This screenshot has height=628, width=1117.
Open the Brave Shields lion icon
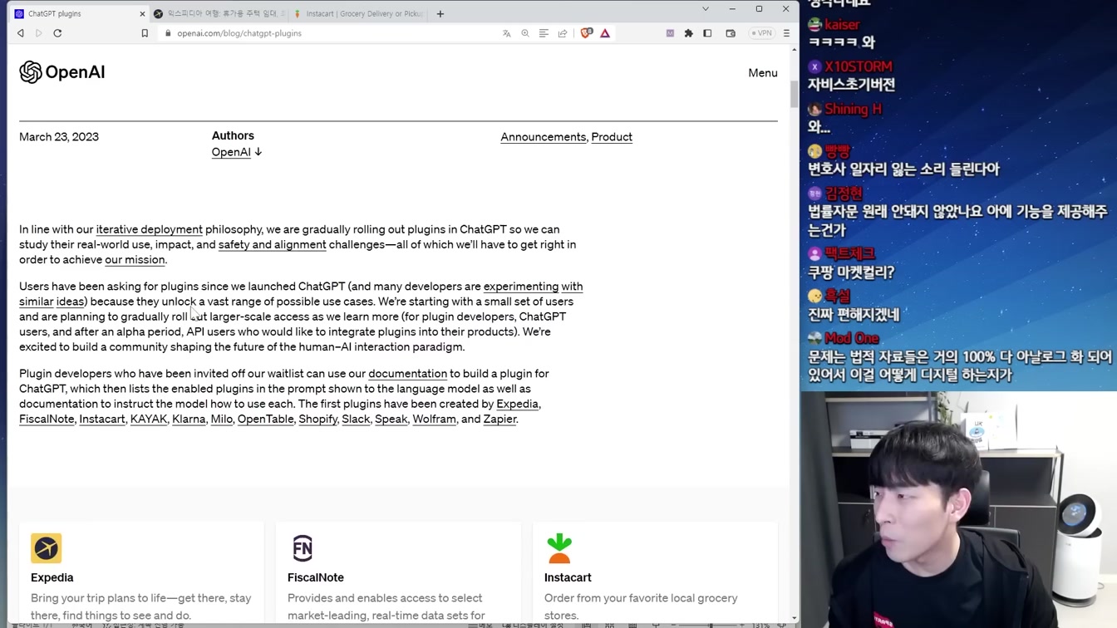point(586,33)
